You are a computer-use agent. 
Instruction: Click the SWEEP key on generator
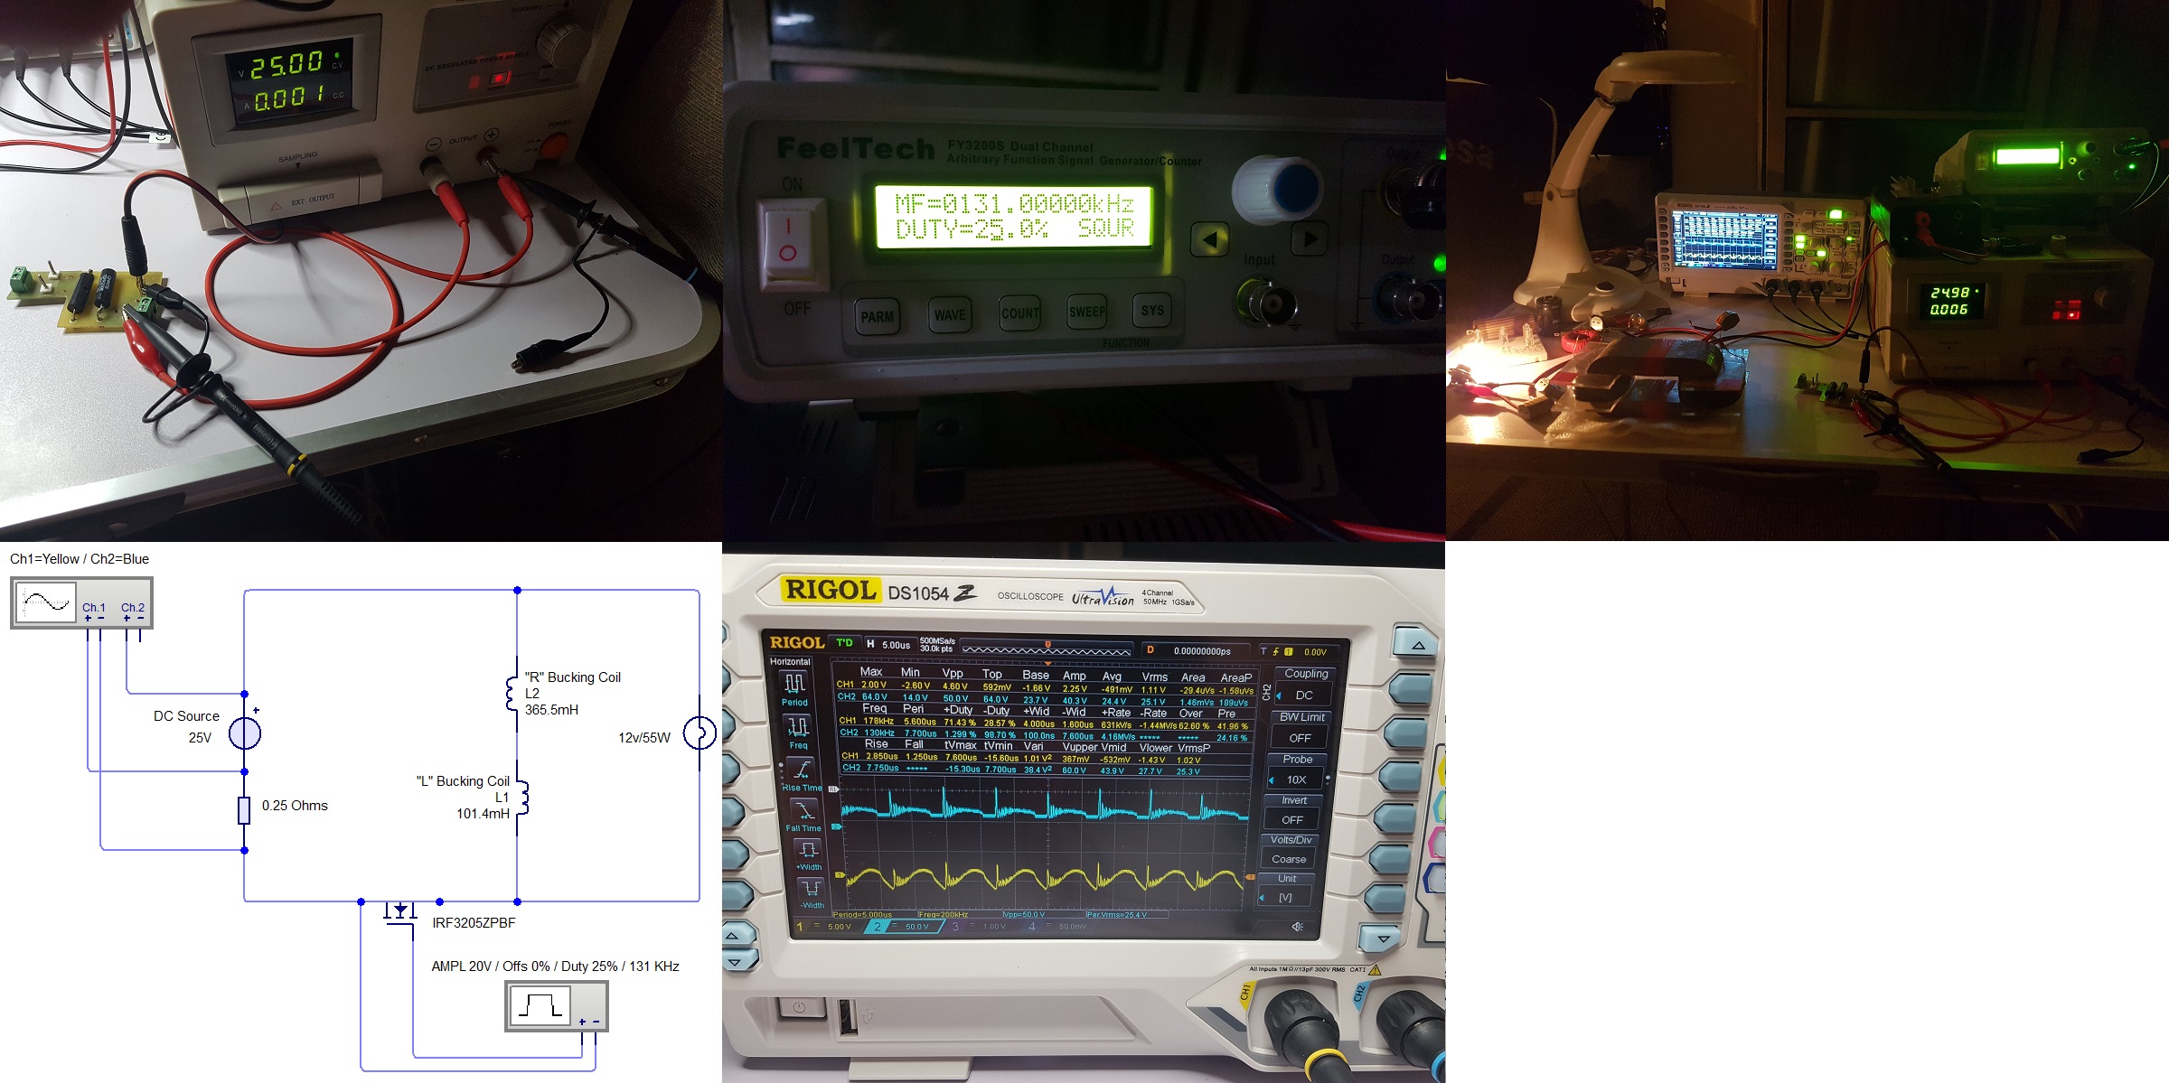coord(1087,311)
